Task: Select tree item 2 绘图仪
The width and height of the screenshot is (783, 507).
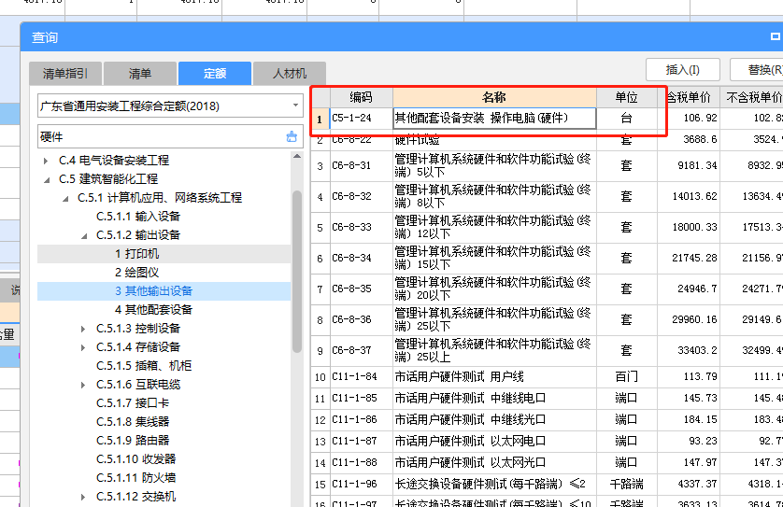Action: click(x=164, y=273)
